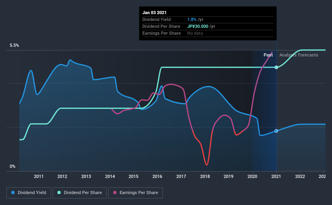Click the 2022 x-axis year label
Viewport: 332px width, 205px height.
(x=300, y=176)
